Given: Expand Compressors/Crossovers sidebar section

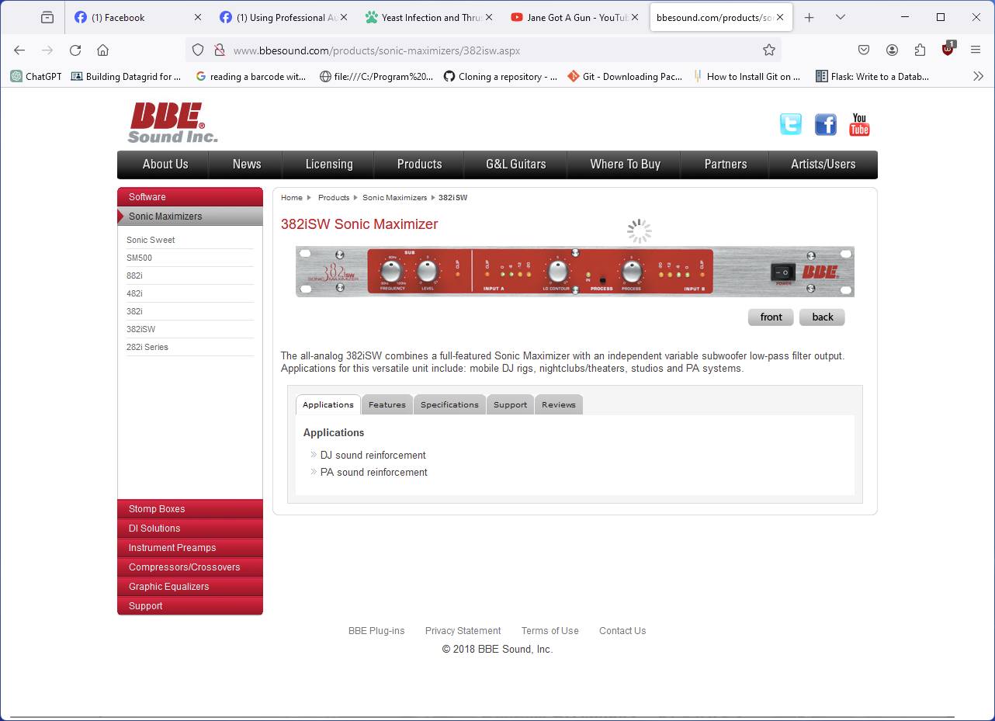Looking at the screenshot, I should [x=190, y=567].
